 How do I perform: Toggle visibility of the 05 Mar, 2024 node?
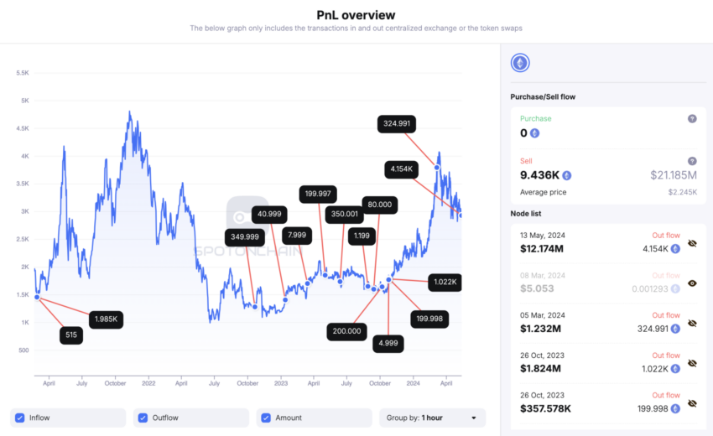coord(692,324)
